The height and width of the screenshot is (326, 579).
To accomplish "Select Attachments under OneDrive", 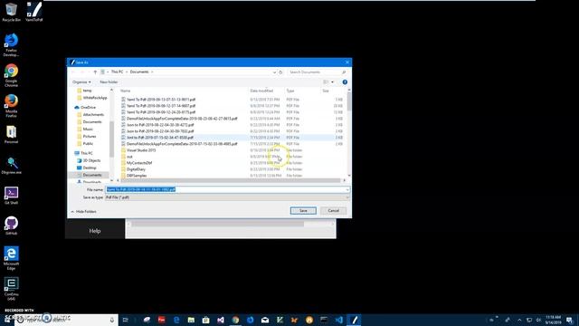I will tap(93, 115).
